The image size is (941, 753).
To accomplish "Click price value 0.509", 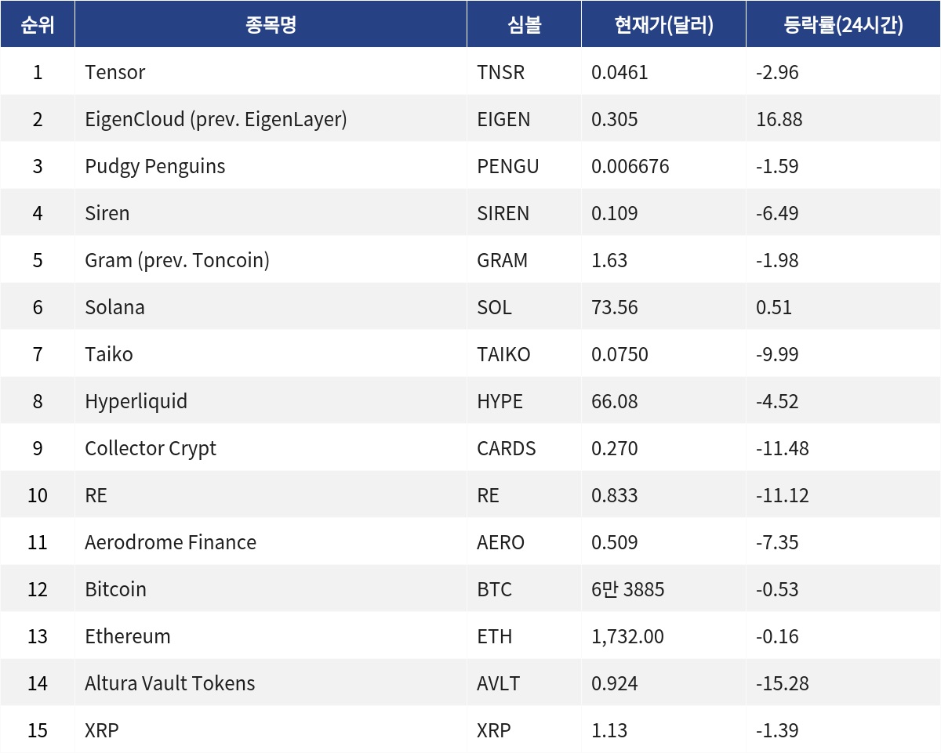I will (615, 542).
